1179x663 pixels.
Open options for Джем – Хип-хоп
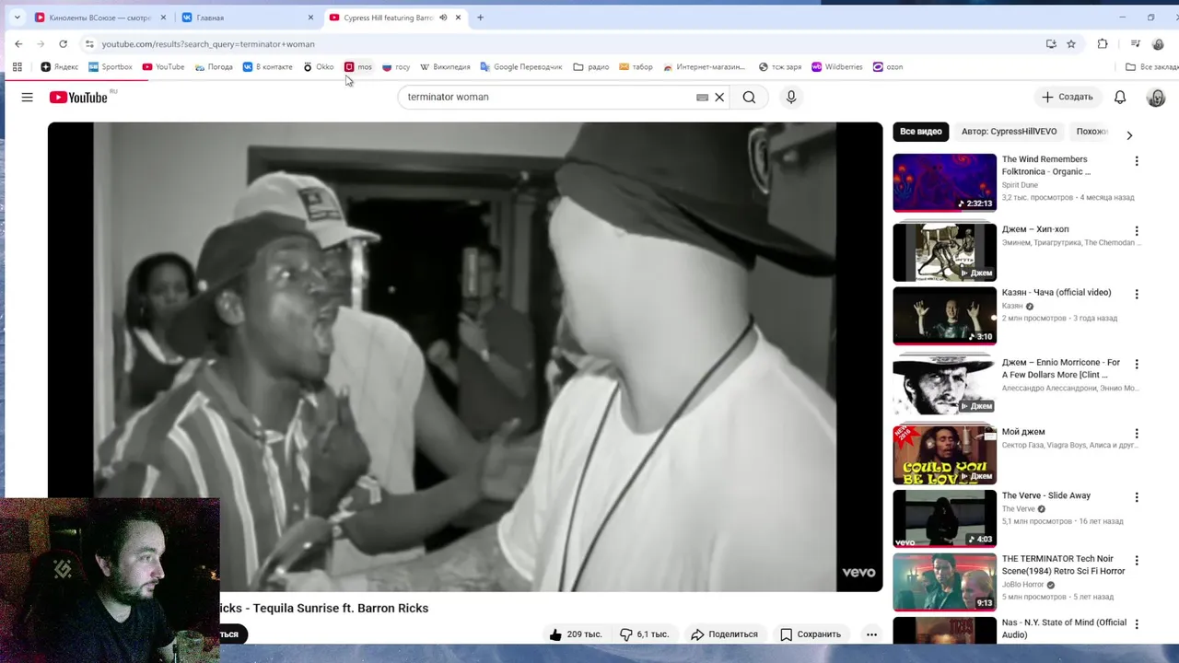[x=1137, y=231]
